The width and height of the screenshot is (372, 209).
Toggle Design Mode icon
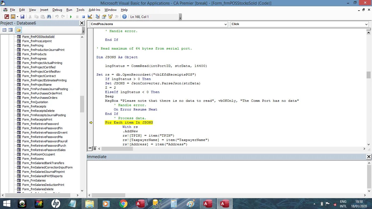pyautogui.click(x=90, y=17)
